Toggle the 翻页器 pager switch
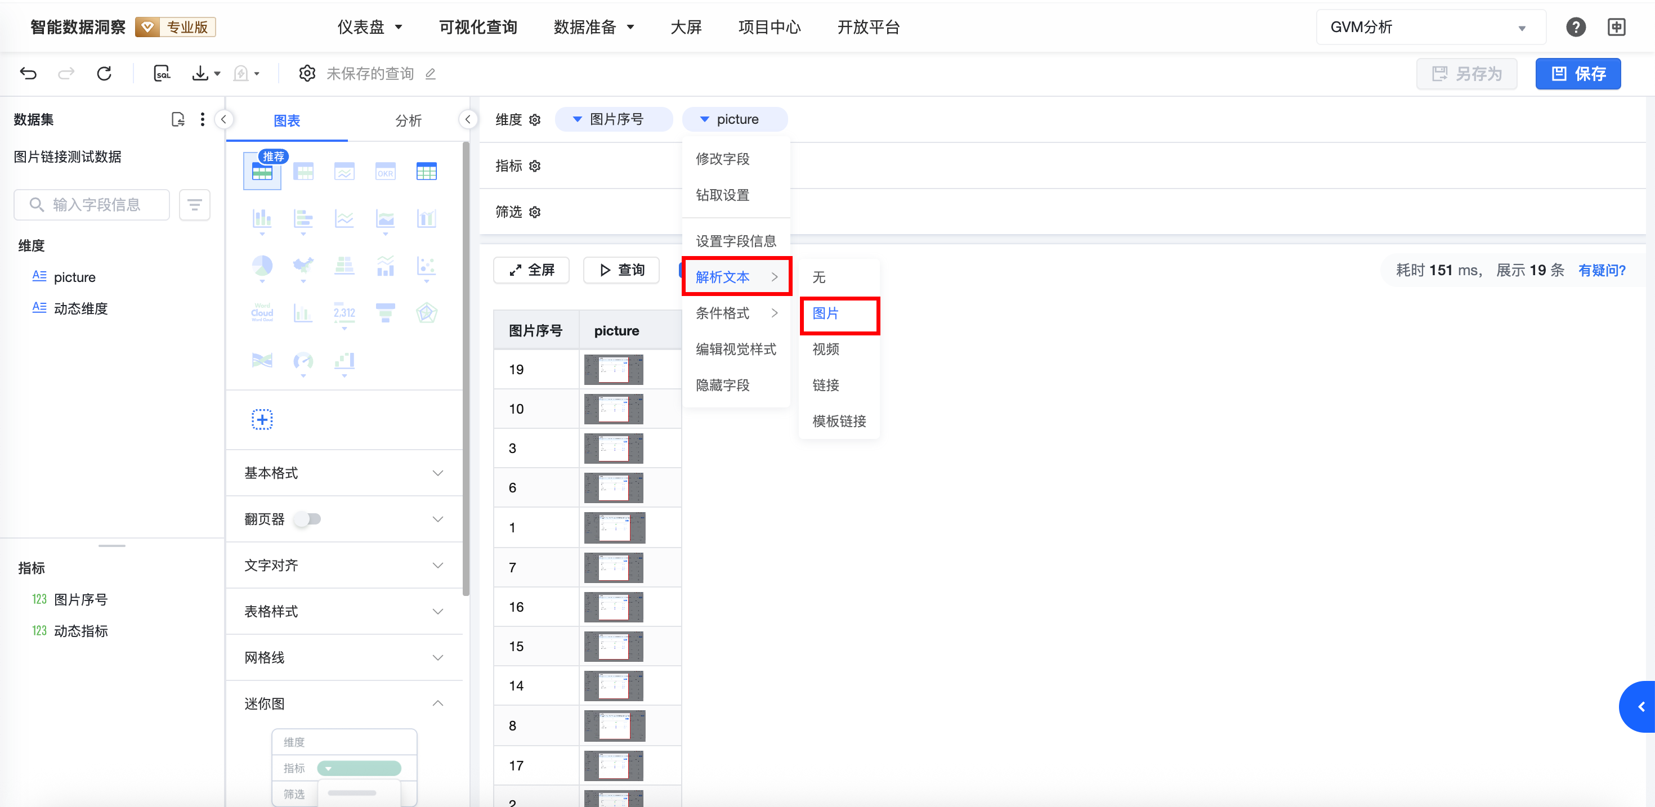 click(307, 518)
